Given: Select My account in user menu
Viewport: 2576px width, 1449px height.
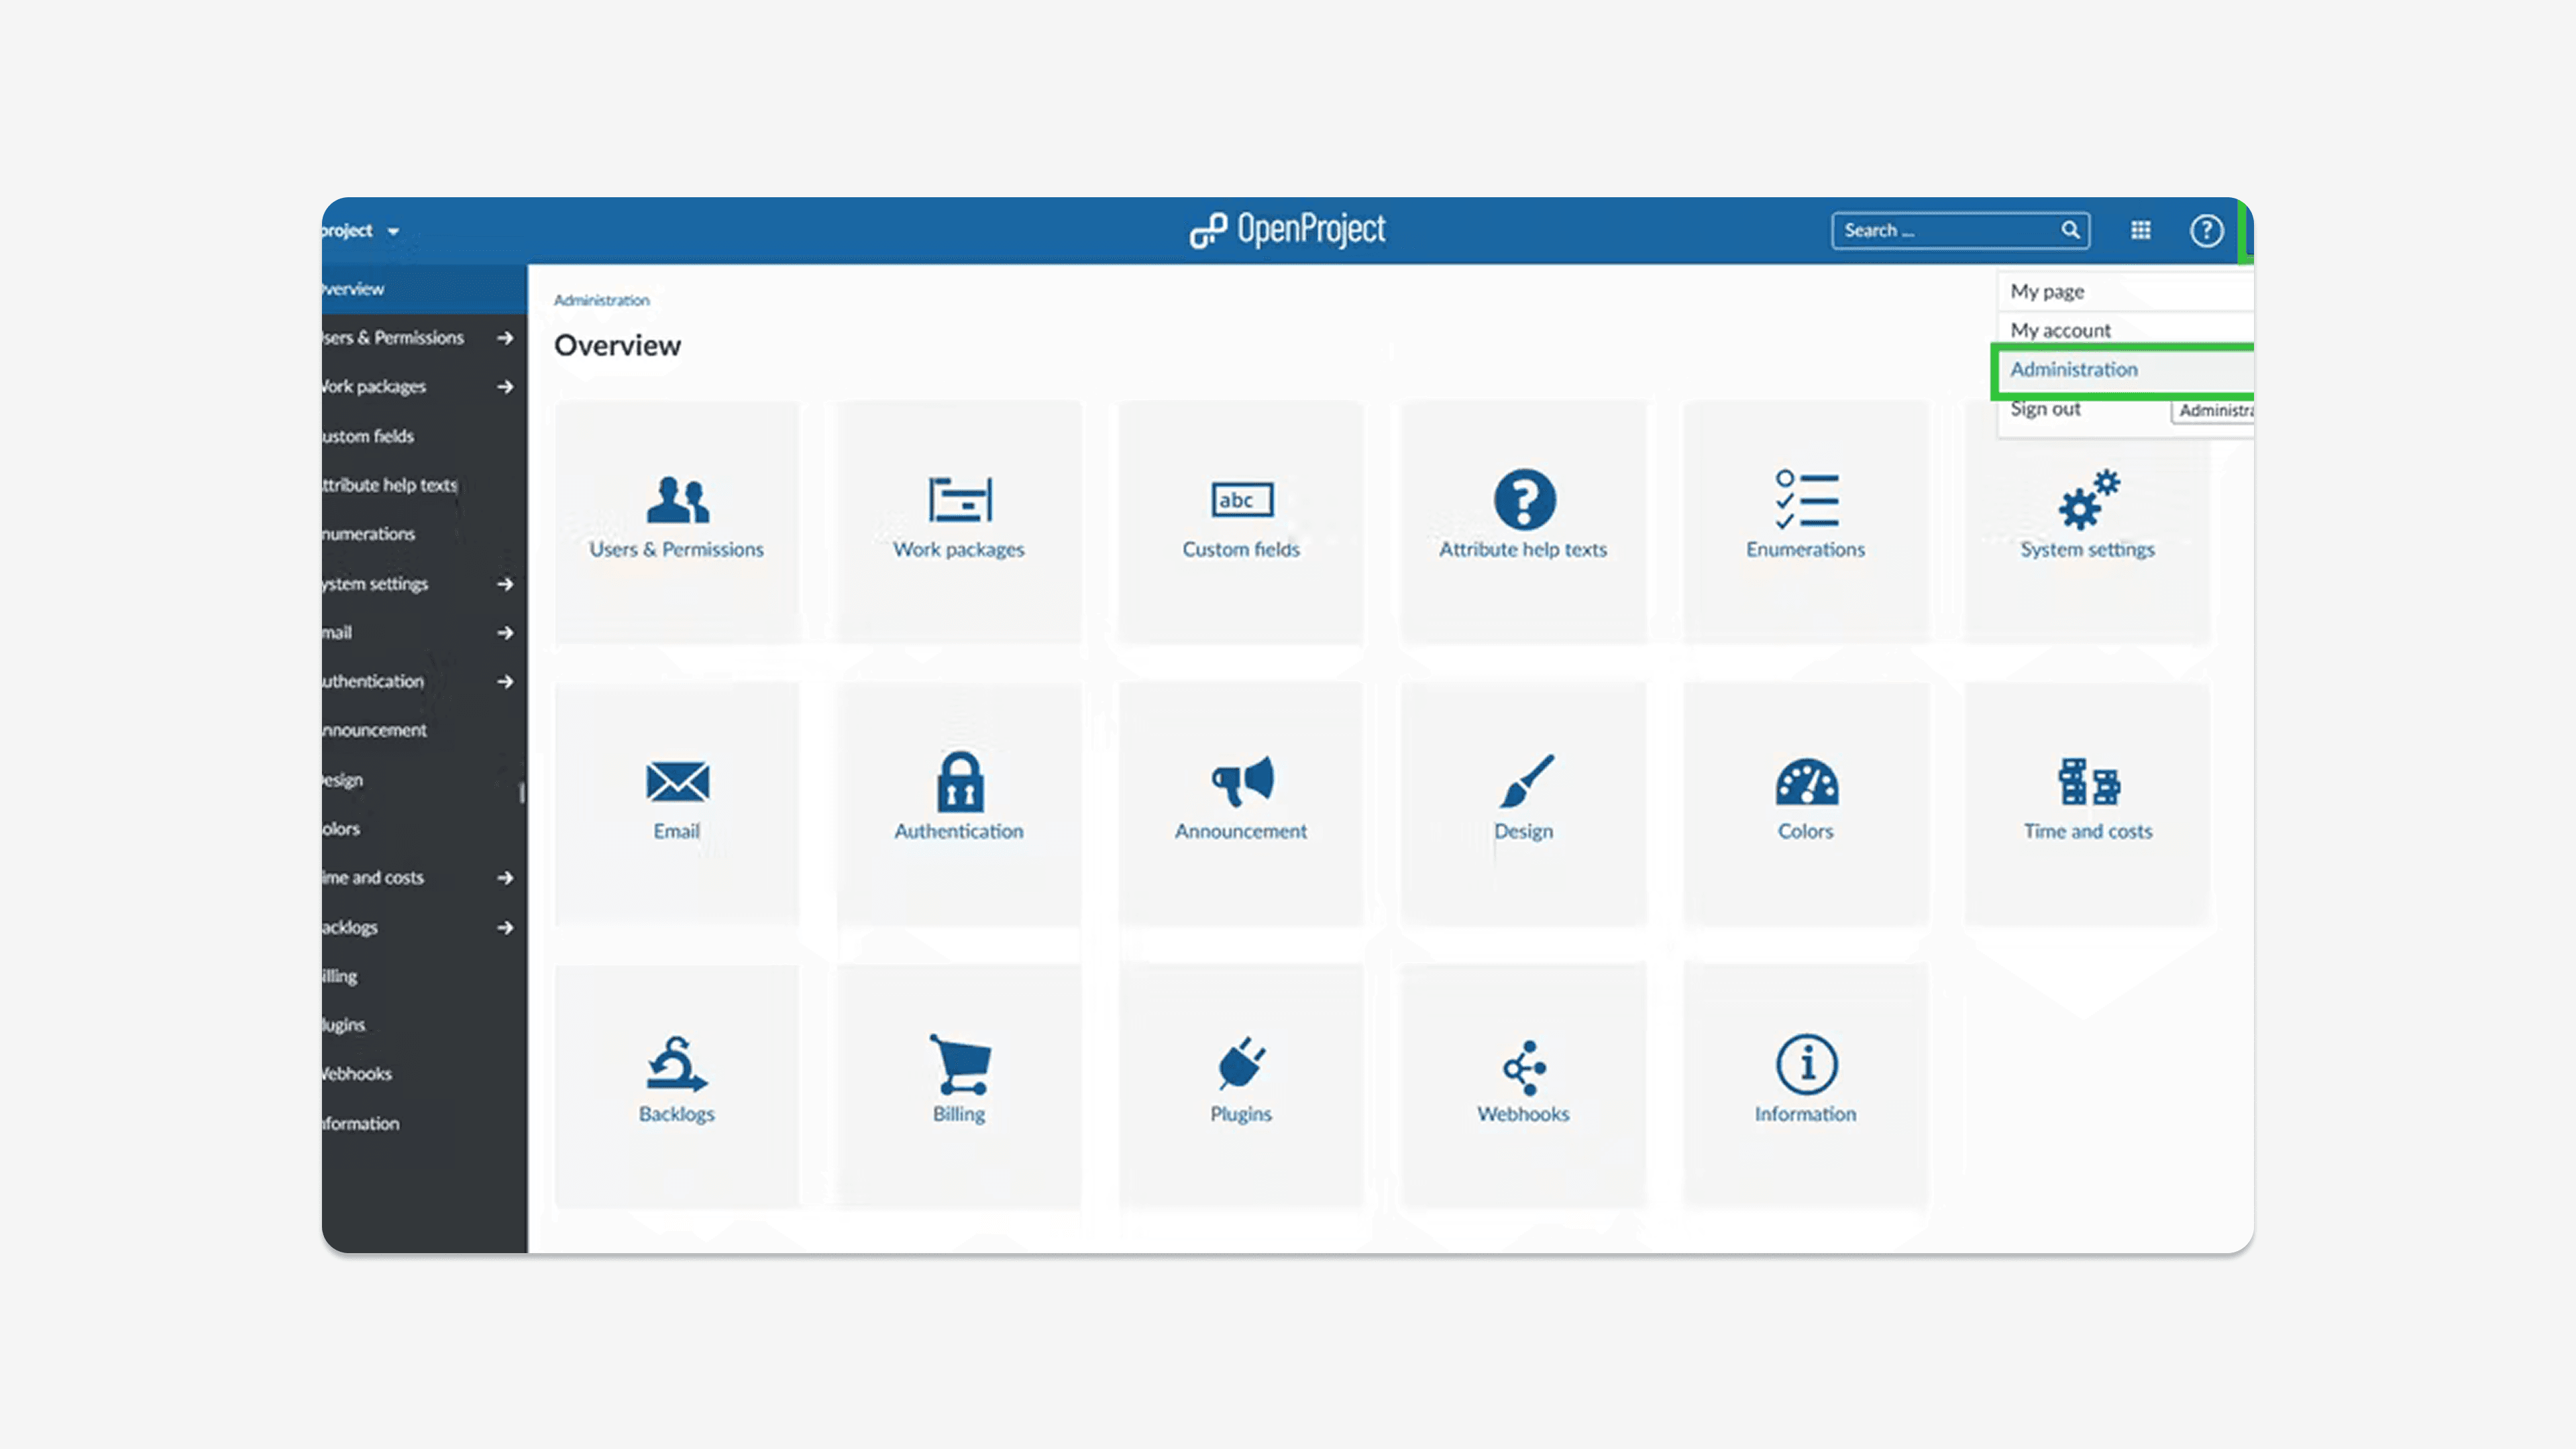Looking at the screenshot, I should pos(2126,330).
